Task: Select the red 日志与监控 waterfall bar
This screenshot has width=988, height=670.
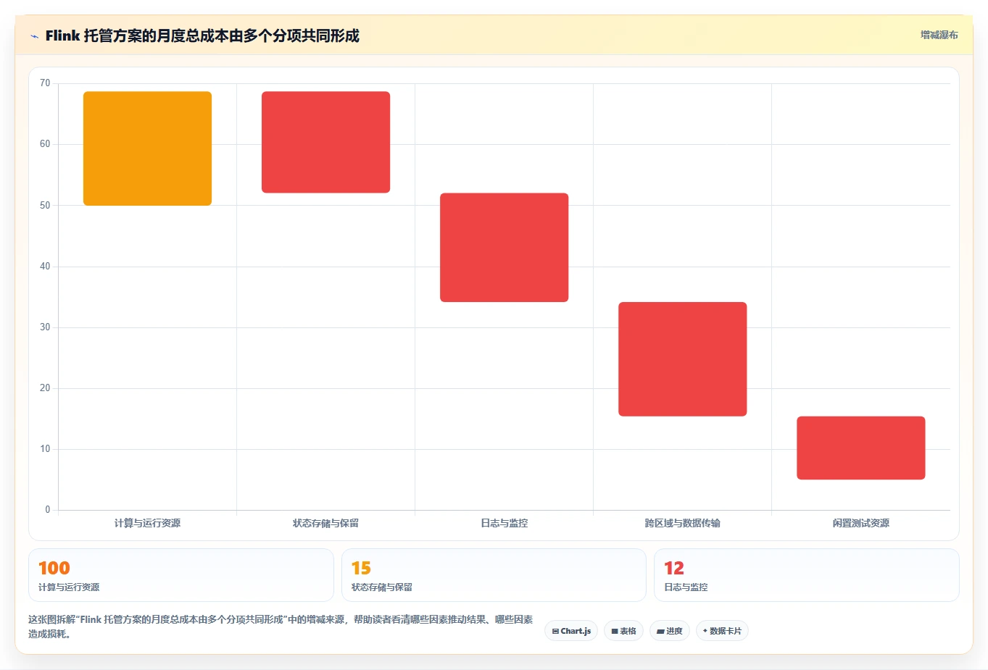Action: tap(504, 248)
